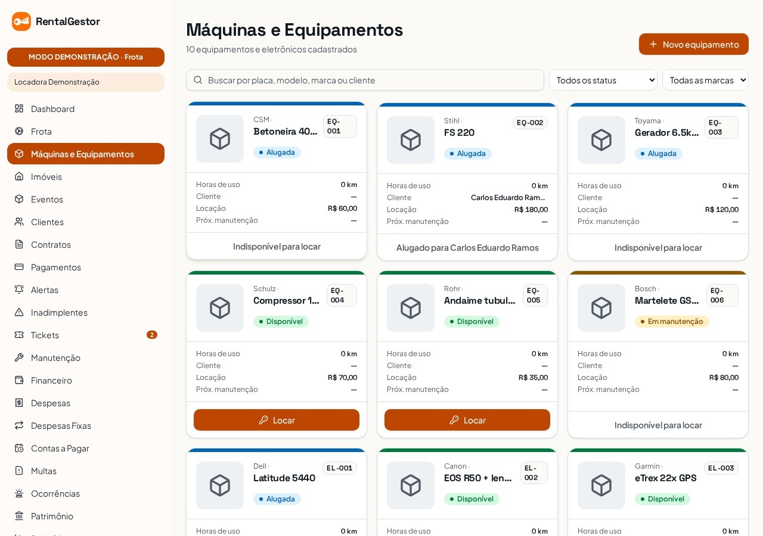Click the R$ 180,00 locação value

point(531,210)
